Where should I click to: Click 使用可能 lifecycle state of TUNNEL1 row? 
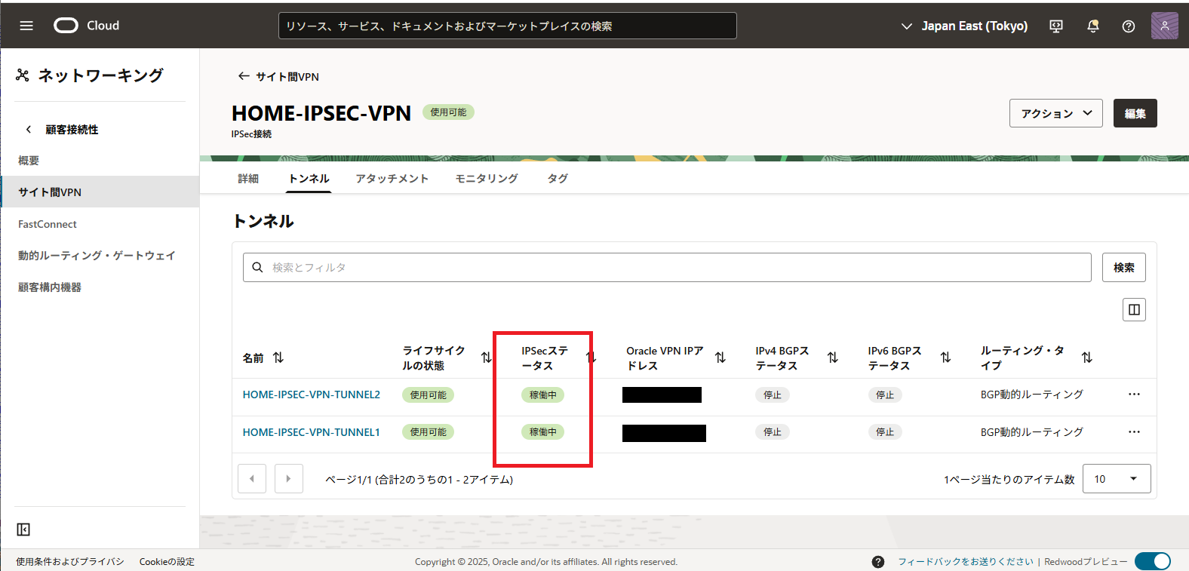click(428, 432)
